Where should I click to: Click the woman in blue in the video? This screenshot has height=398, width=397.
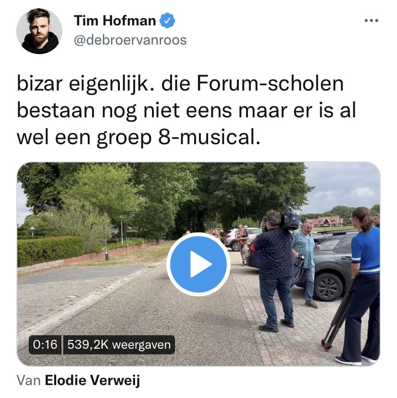point(362,284)
